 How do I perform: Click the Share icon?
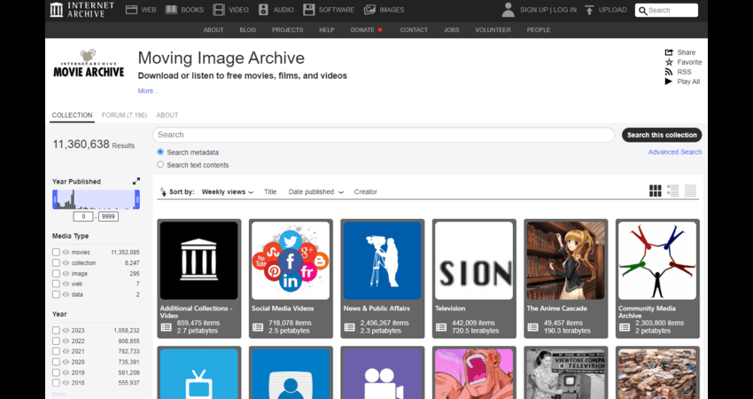669,52
